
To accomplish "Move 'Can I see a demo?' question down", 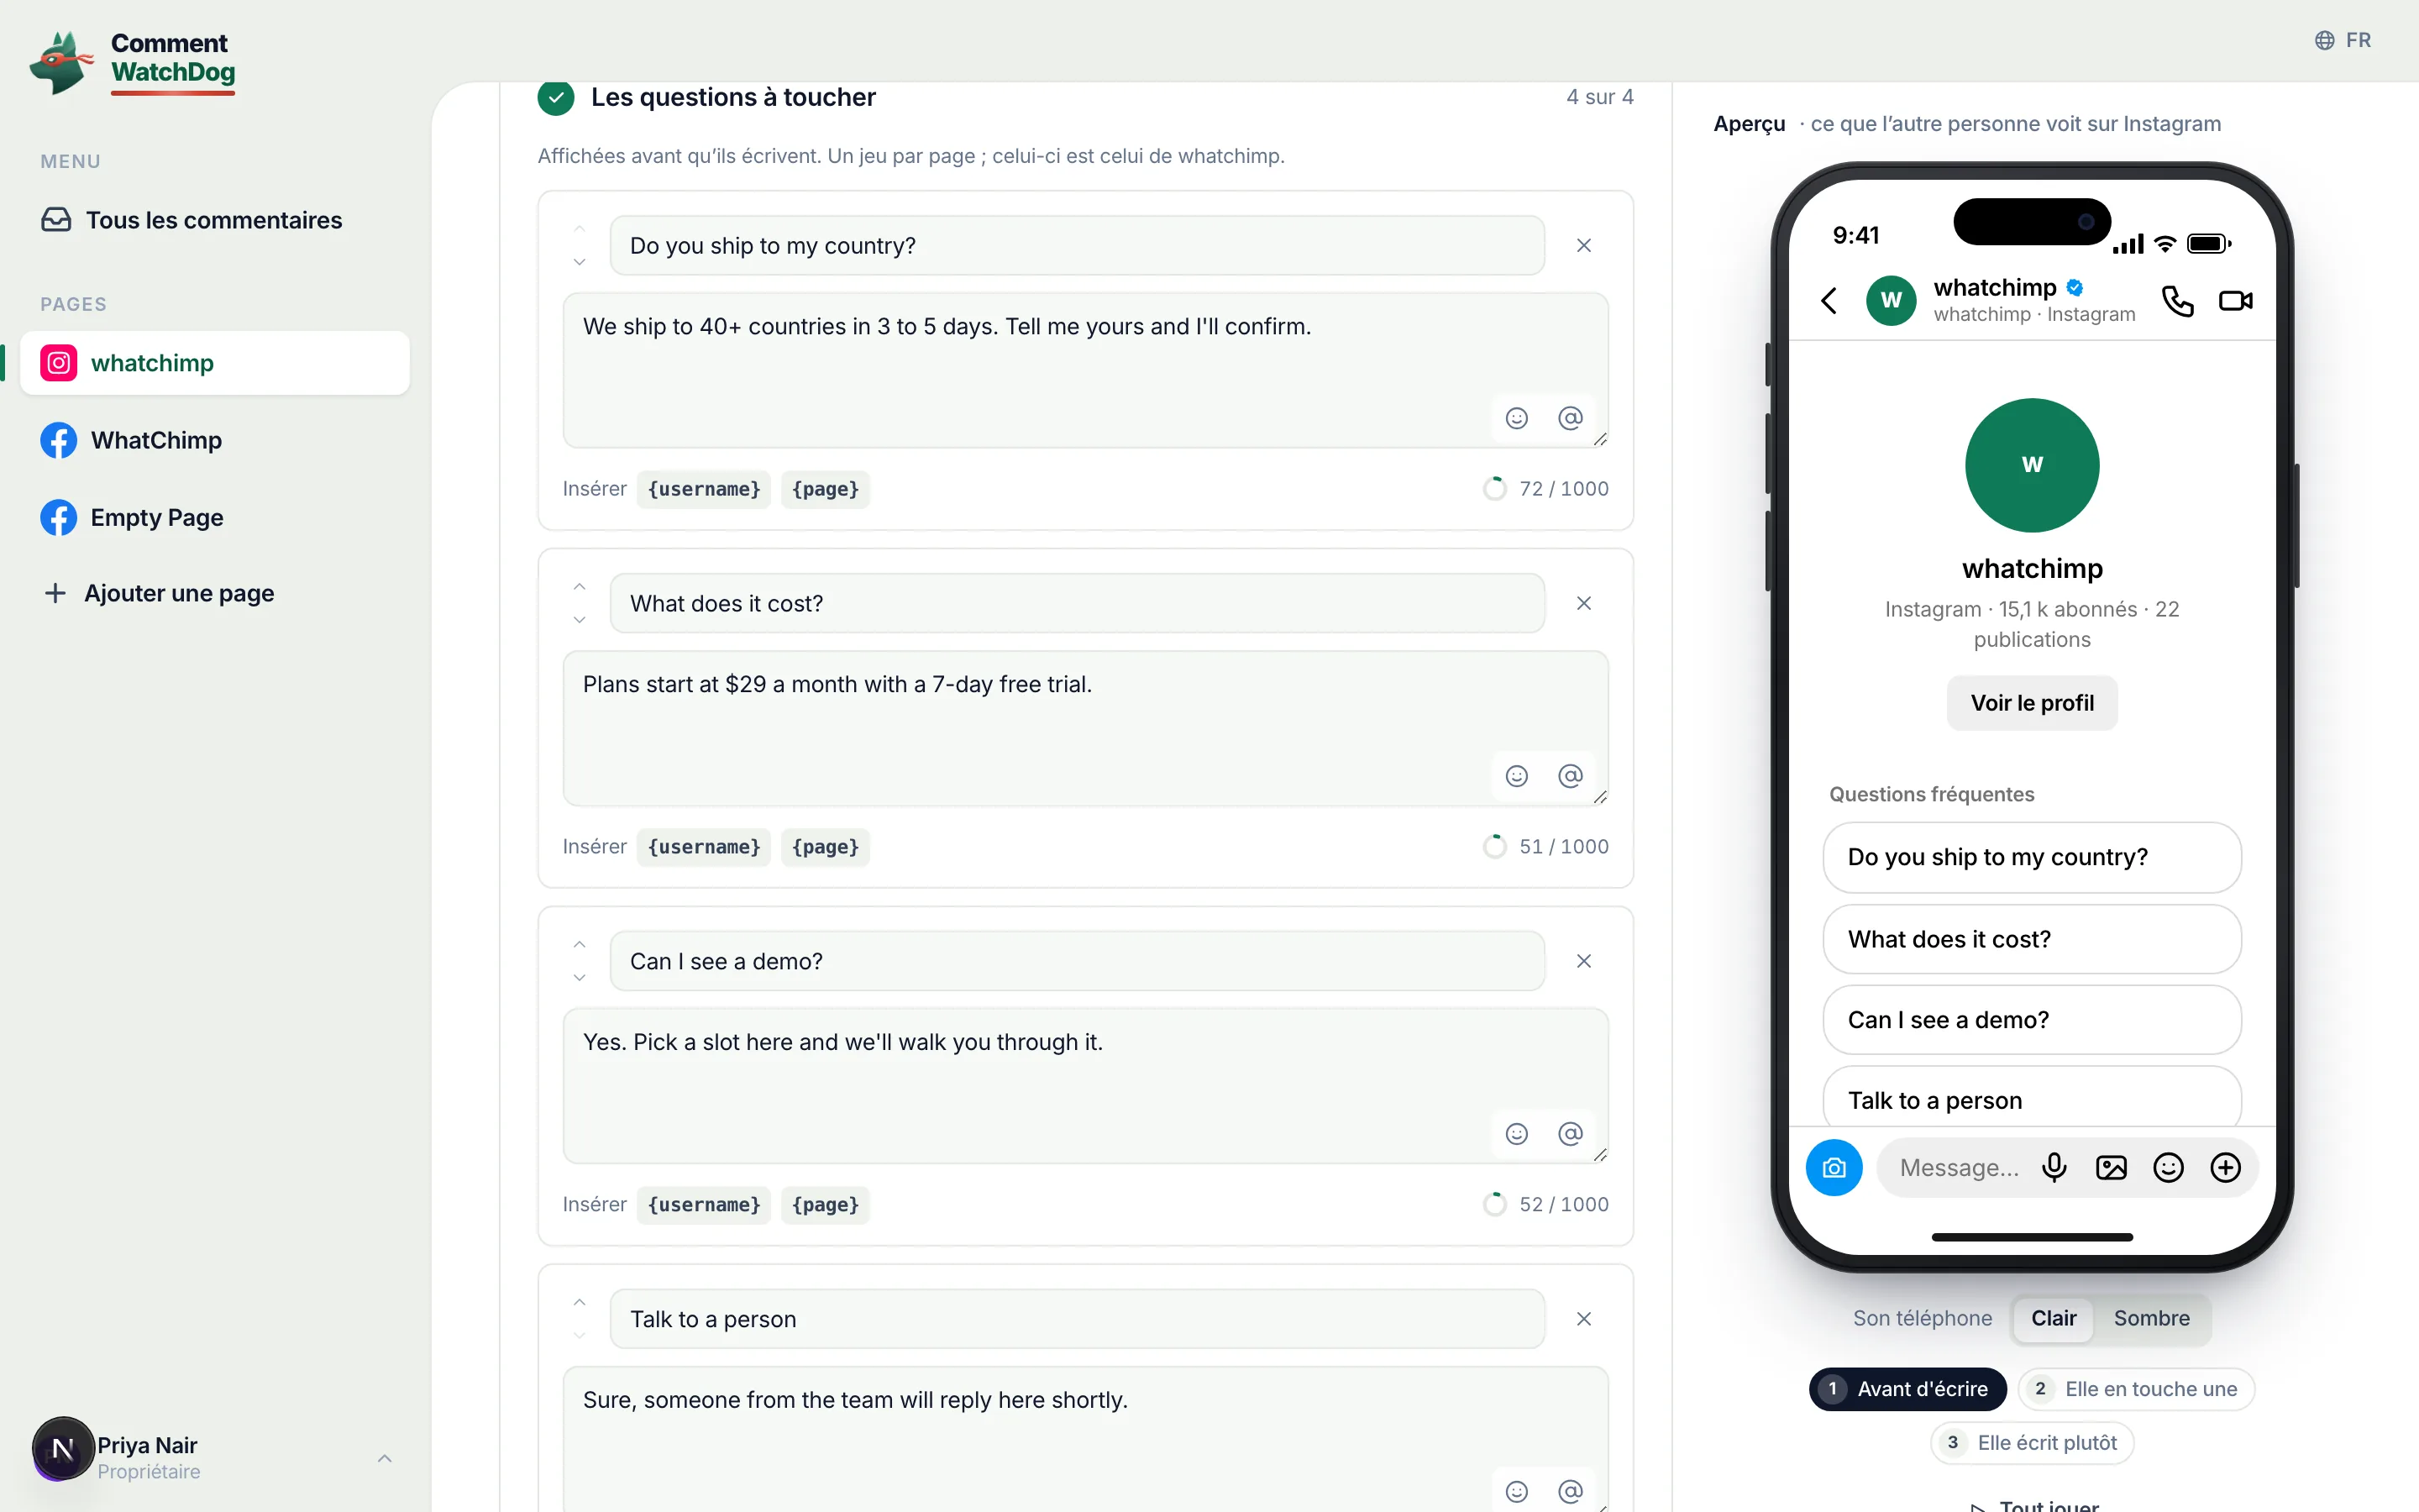I will click(x=580, y=978).
